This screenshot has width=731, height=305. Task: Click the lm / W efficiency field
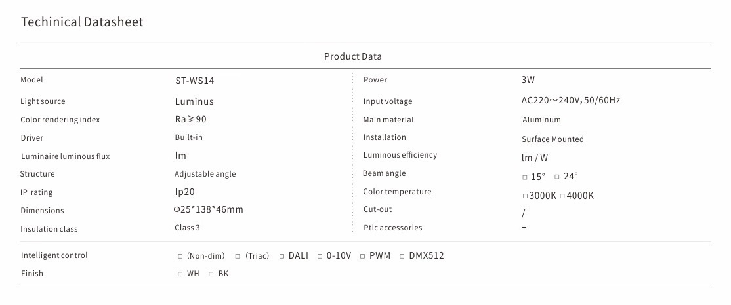coord(535,158)
